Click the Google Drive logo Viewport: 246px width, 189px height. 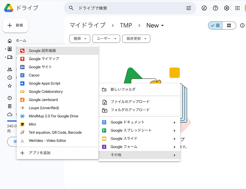[x=9, y=8]
